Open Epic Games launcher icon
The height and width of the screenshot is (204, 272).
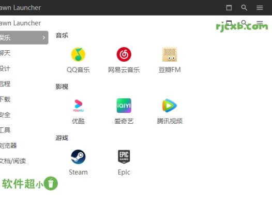pos(124,157)
